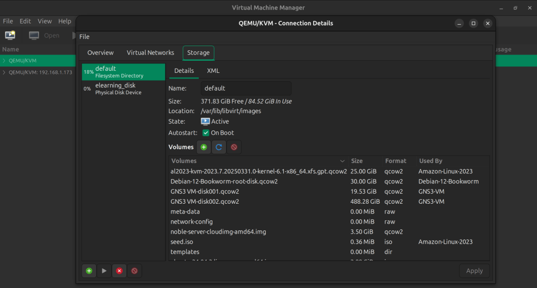This screenshot has width=537, height=288.
Task: Expand the QEMU/KVM: 192.168.1.173 connection
Action: tap(4, 72)
